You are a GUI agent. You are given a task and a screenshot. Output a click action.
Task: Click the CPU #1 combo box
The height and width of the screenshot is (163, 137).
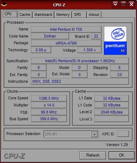tap(71, 134)
